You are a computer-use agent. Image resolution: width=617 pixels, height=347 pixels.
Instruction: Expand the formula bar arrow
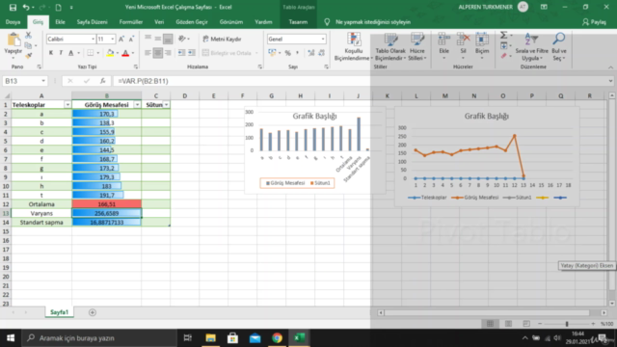click(x=610, y=81)
